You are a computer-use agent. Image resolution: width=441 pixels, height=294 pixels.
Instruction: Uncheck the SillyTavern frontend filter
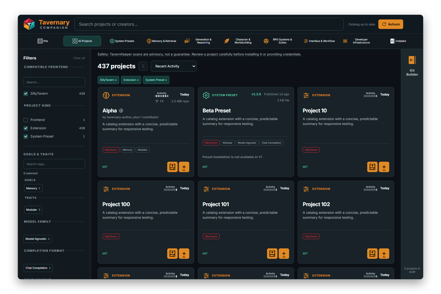pyautogui.click(x=26, y=94)
